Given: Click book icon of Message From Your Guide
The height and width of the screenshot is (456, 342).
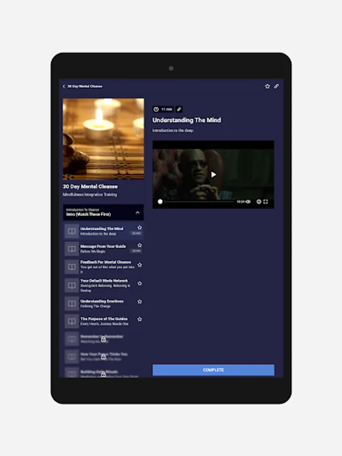Looking at the screenshot, I should tap(71, 249).
